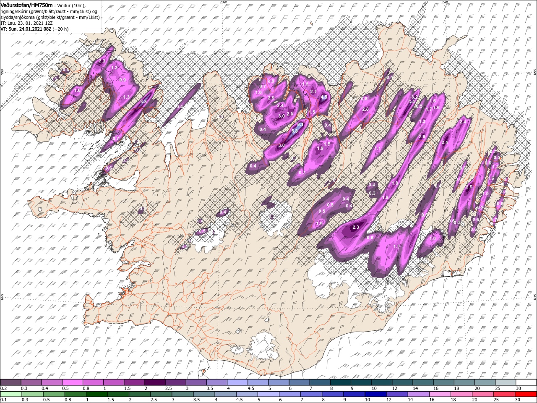Click the '12' label in the green-blue legend row

click(388, 400)
